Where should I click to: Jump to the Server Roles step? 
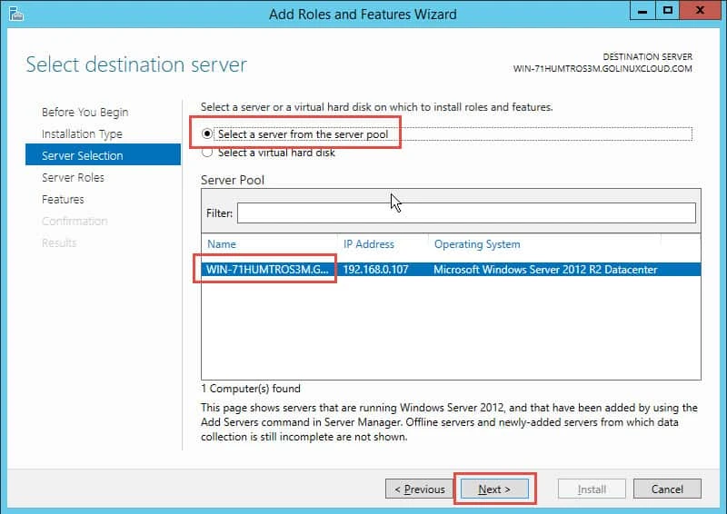pyautogui.click(x=73, y=177)
